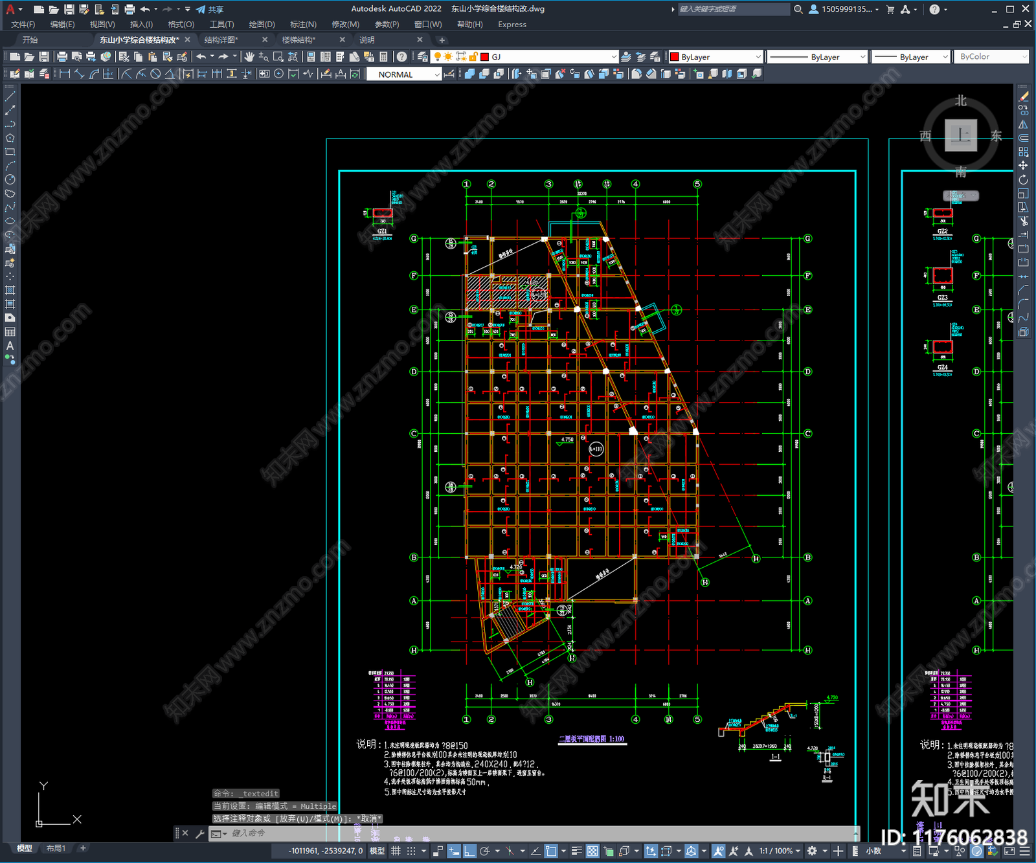Add new drawing tab with plus button
This screenshot has height=863, width=1036.
442,40
